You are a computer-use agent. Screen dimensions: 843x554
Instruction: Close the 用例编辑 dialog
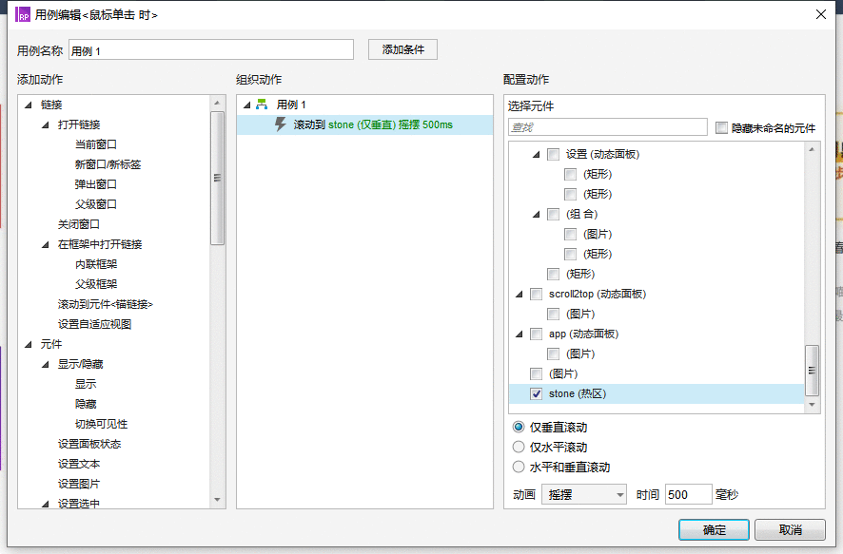[x=821, y=14]
